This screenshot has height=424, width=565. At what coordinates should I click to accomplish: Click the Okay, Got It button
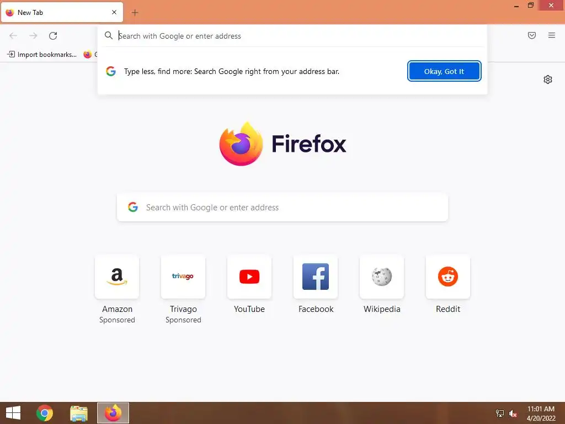(444, 71)
